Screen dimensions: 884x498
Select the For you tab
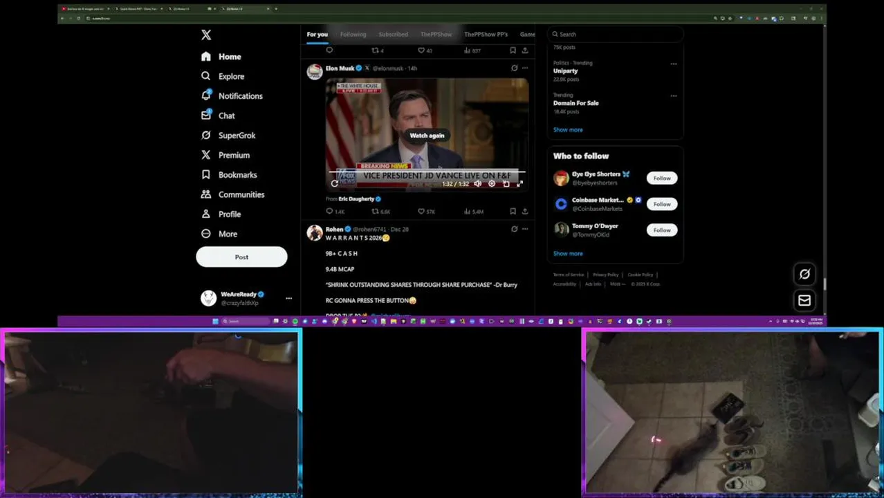pos(317,34)
